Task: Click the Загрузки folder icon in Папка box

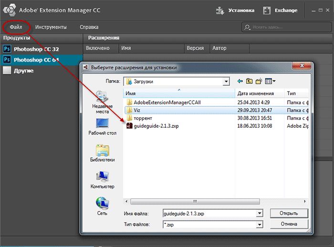Action: tap(129, 82)
